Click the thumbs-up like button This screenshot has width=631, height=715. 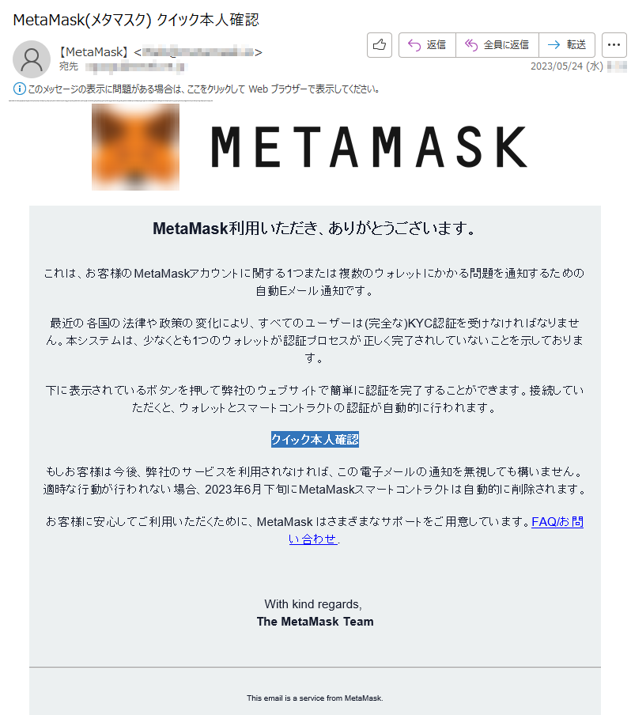pos(380,44)
